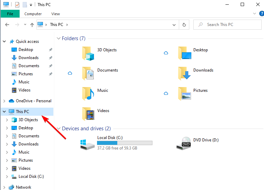Select Documents under This PC in tree
This screenshot has height=190, width=264.
coord(29,136)
